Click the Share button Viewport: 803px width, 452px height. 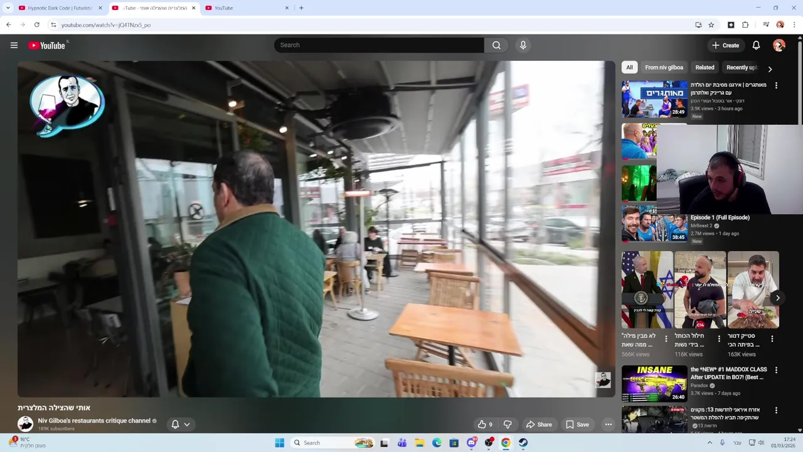point(539,424)
